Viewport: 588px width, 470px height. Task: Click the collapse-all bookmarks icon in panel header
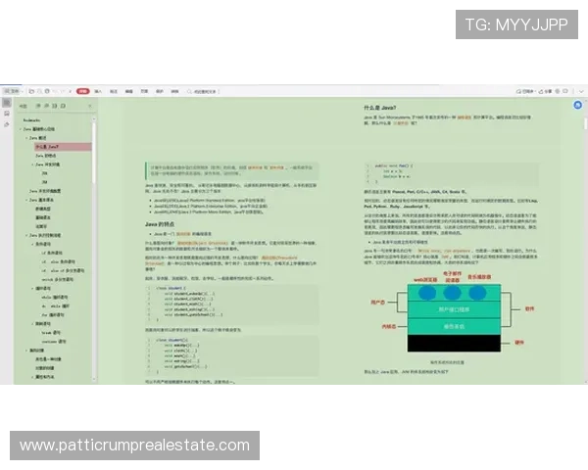[x=46, y=106]
